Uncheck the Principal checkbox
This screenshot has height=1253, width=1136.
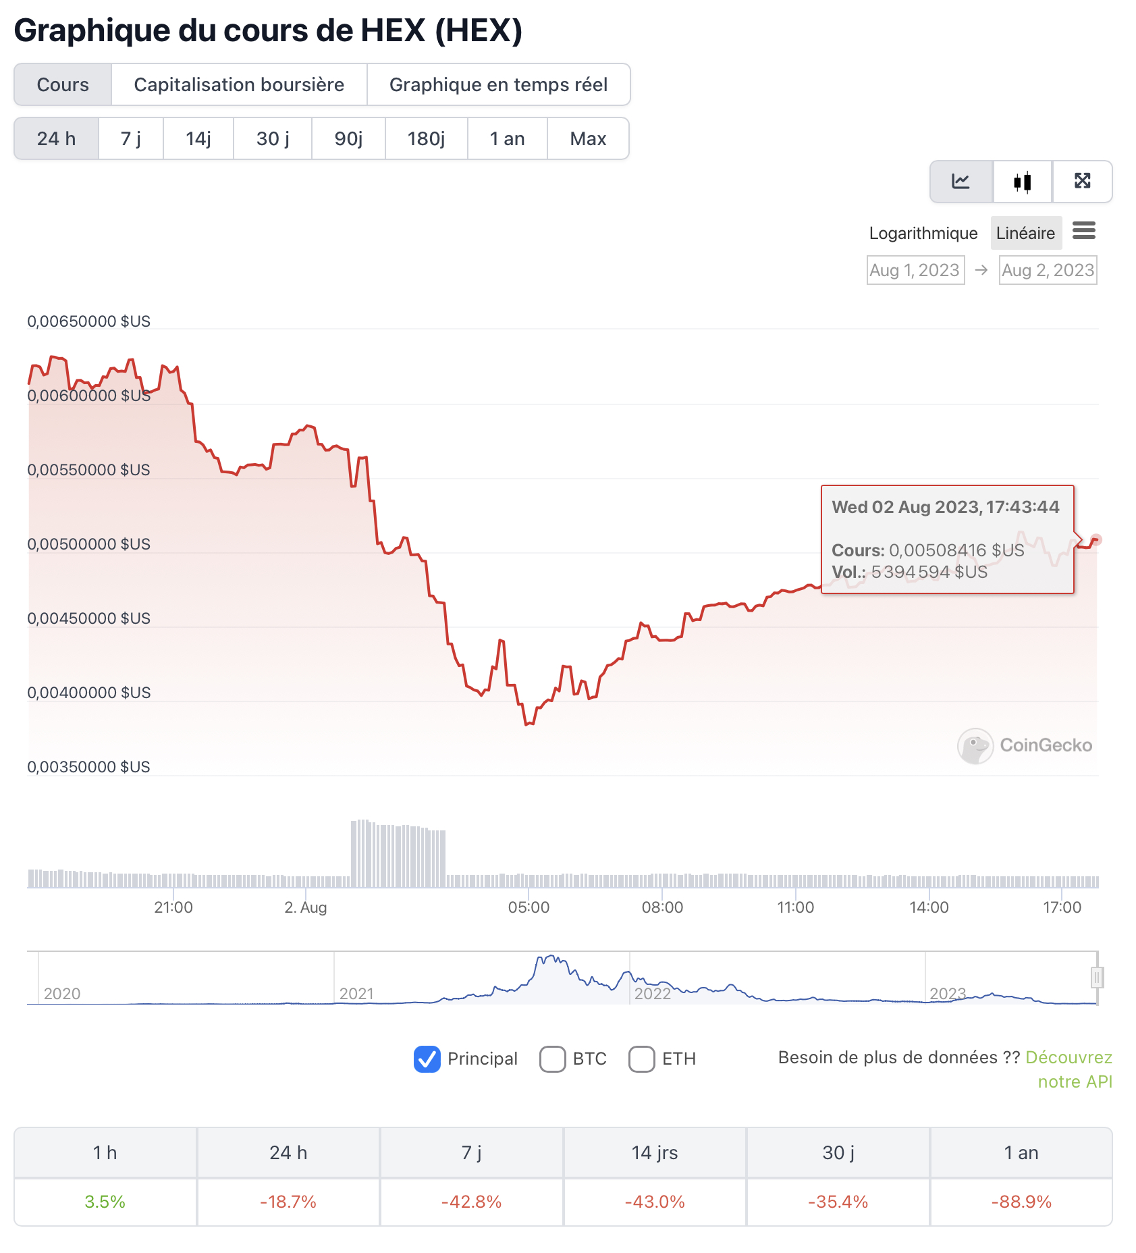(x=427, y=1059)
